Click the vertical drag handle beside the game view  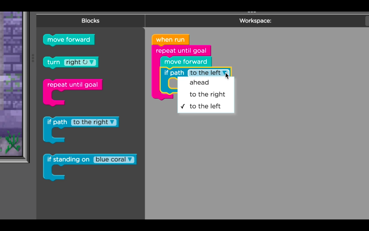coord(33,58)
